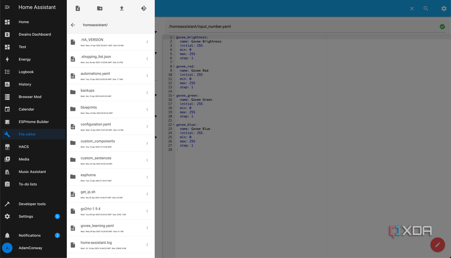The width and height of the screenshot is (451, 258).
Task: Open the Test dashboard
Action: (33, 47)
